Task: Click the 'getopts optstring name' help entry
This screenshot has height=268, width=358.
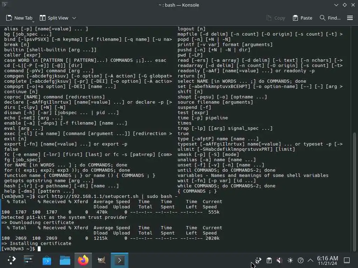Action: 49,180
